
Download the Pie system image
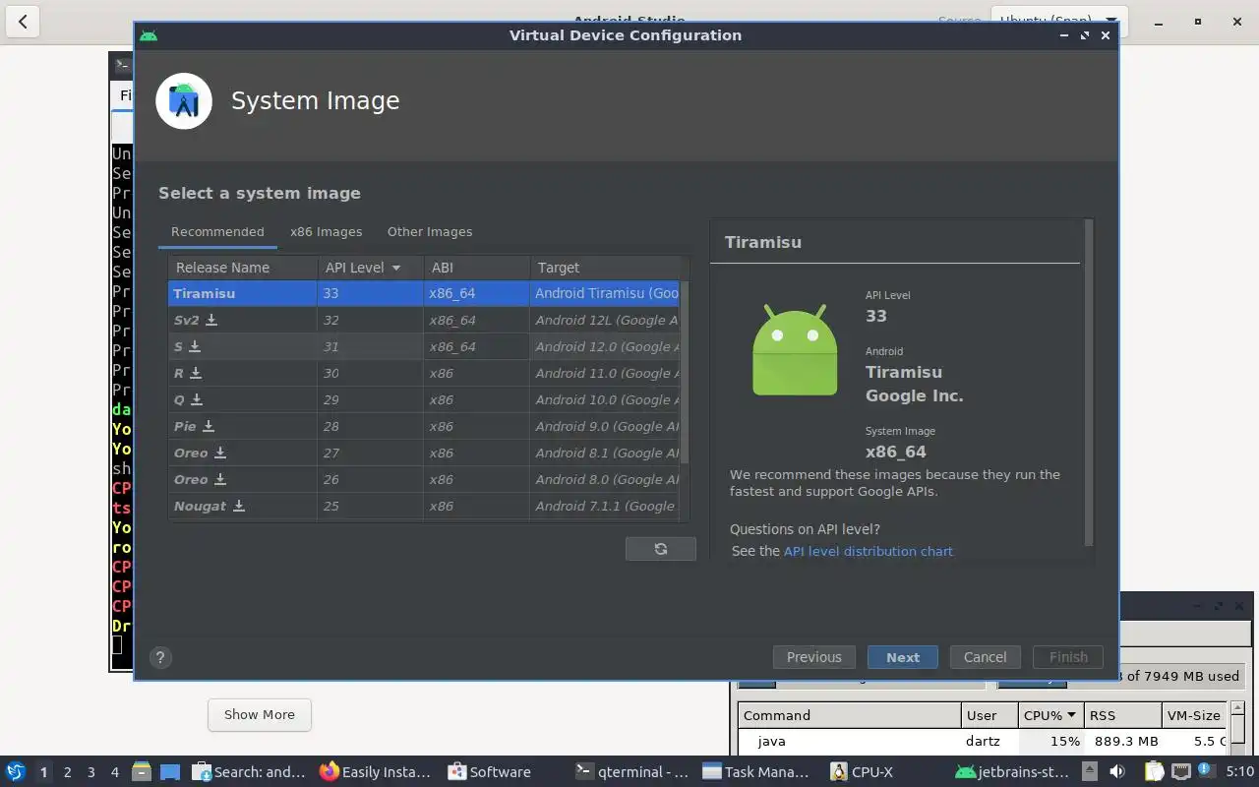[209, 426]
